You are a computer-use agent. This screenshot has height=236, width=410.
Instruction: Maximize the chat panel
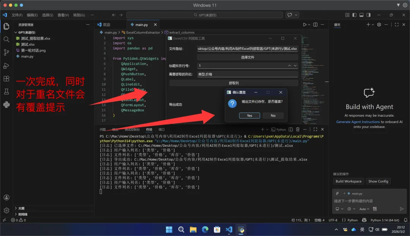tap(397, 25)
